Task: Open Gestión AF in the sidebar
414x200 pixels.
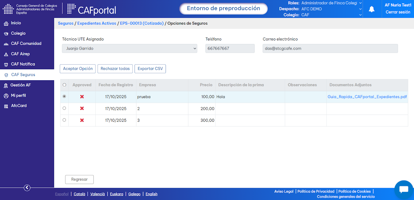Action: click(x=21, y=85)
